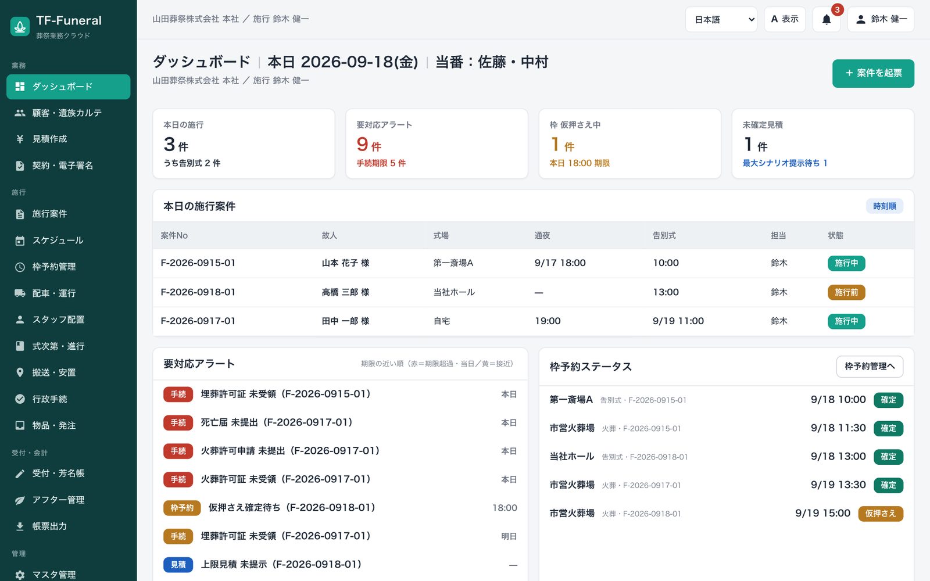Open the 要対応アラート 9件 summary card
Image resolution: width=930 pixels, height=581 pixels.
pos(437,144)
